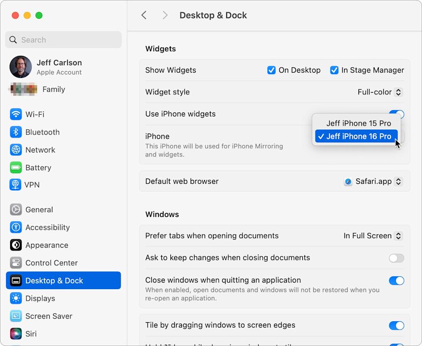Open Wi-Fi settings via its icon

[16, 114]
